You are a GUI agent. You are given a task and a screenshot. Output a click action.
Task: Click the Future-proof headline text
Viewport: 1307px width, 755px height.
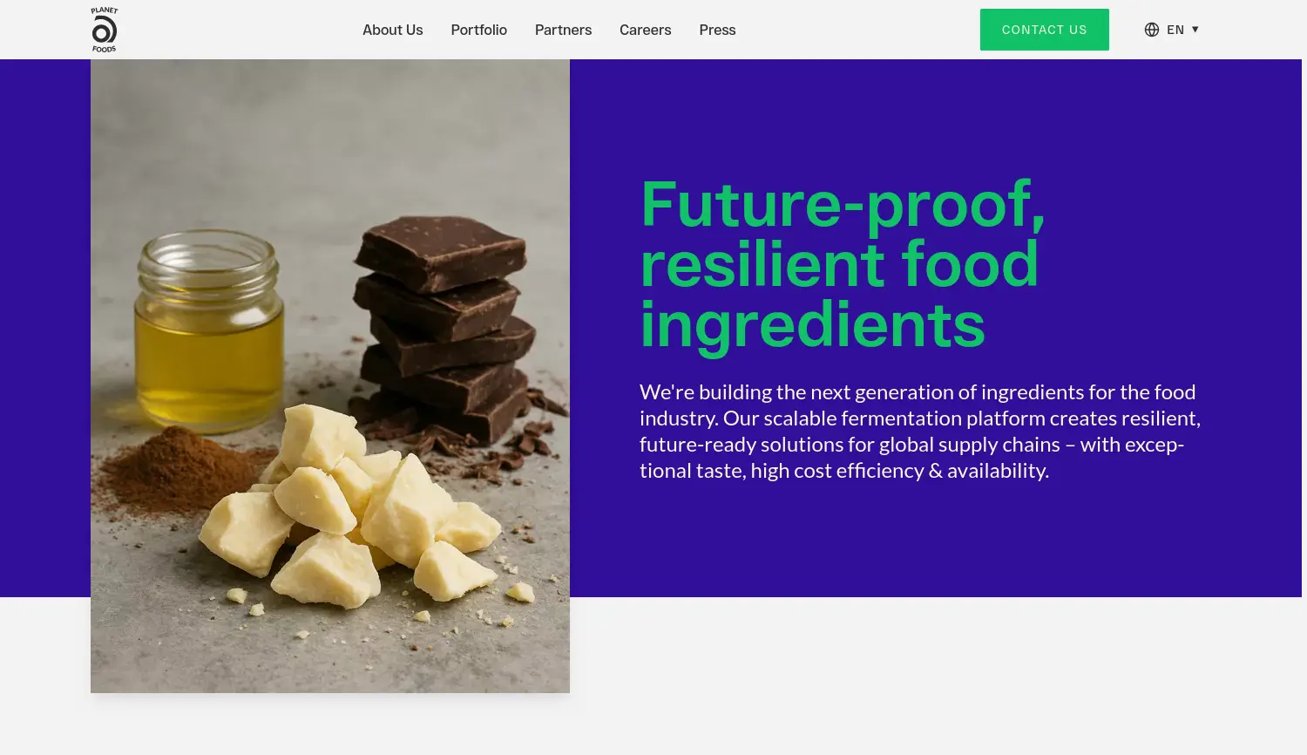839,262
